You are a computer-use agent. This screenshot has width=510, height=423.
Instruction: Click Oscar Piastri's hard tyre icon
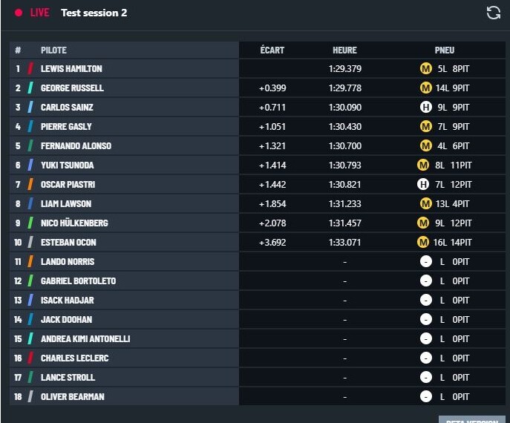point(423,184)
